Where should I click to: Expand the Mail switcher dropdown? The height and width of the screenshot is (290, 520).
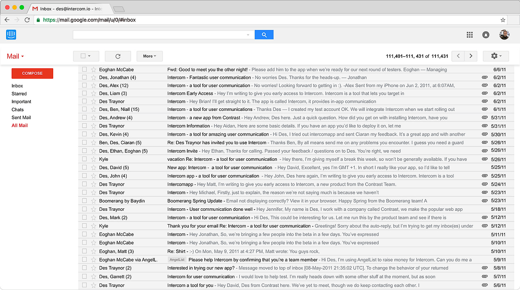pos(15,56)
